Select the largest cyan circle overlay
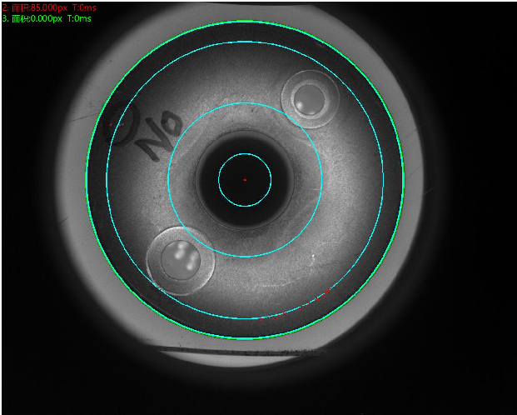Image resolution: width=517 pixels, height=415 pixels. (x=382, y=179)
